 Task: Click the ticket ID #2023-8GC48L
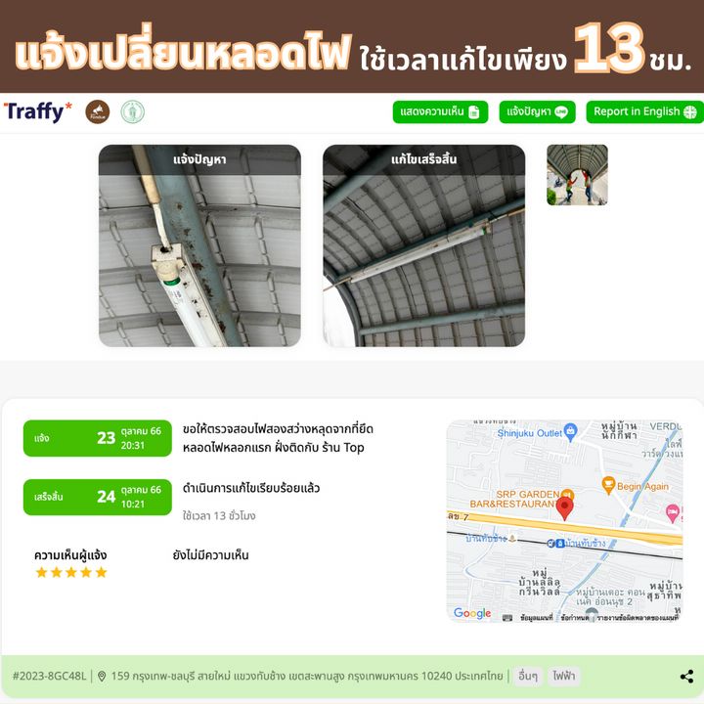tap(50, 677)
